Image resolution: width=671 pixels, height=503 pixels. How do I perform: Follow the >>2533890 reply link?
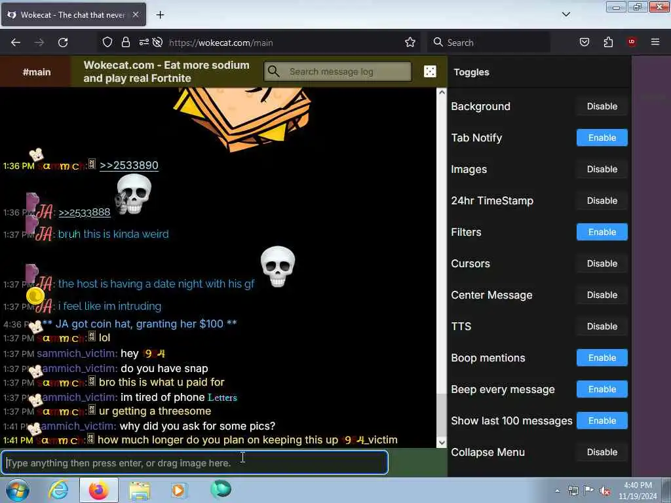(129, 165)
